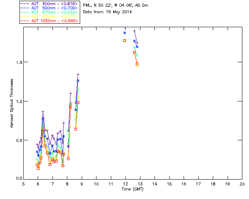Screen dimensions: 249x199
Task: Click the x-axis tick label 14
Action: click(155, 184)
